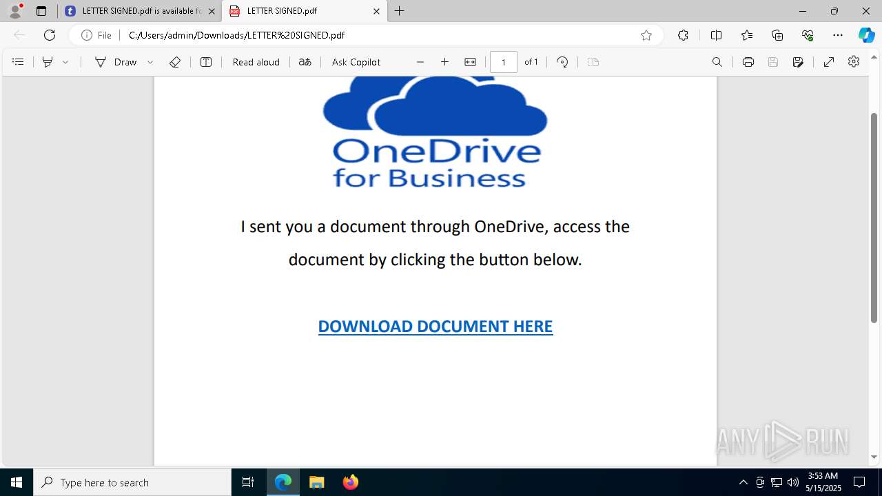Open Collections panel
This screenshot has width=882, height=496.
[777, 35]
